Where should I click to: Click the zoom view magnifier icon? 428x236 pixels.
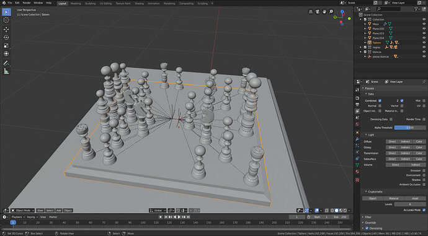coord(331,12)
